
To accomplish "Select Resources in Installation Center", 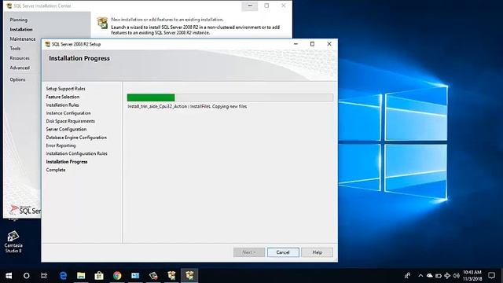I will coord(20,58).
